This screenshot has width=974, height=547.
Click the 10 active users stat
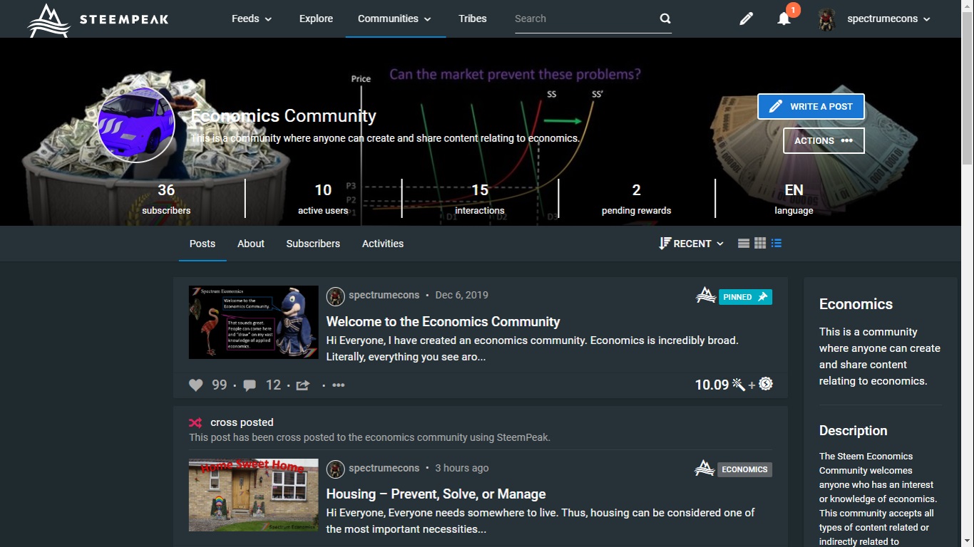tap(323, 199)
